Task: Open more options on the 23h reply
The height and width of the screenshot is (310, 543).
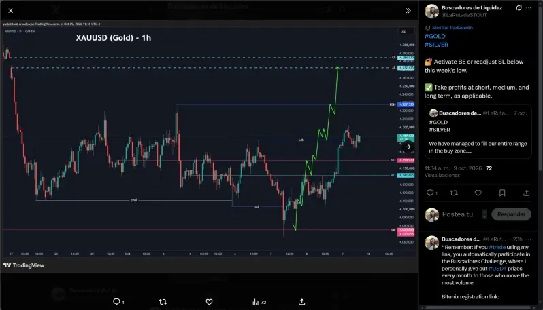Action: pos(529,239)
